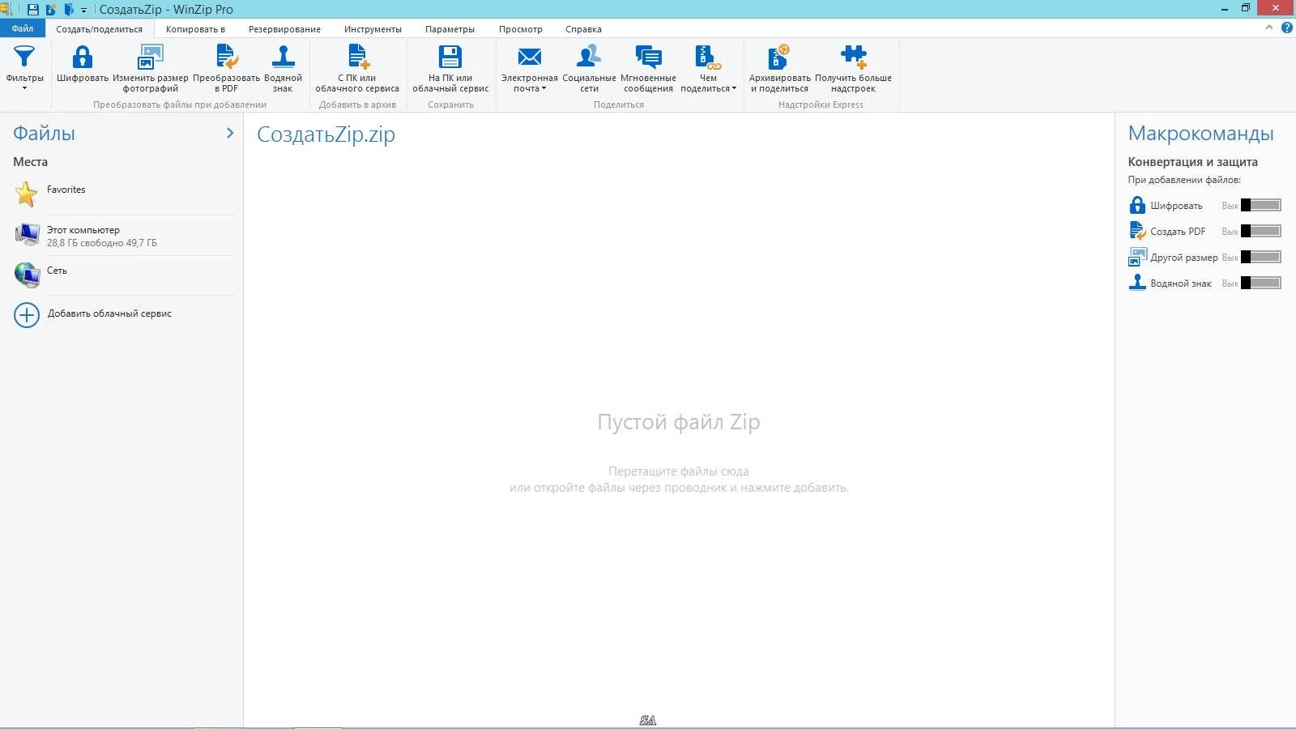1296x729 pixels.
Task: Open the help question mark icon
Action: 1287,28
